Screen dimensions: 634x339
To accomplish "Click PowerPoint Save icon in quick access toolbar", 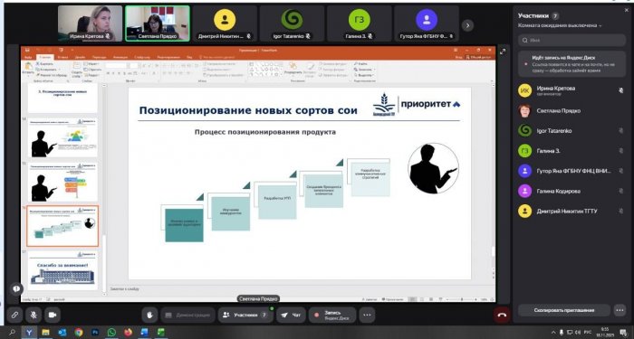I will coord(27,50).
